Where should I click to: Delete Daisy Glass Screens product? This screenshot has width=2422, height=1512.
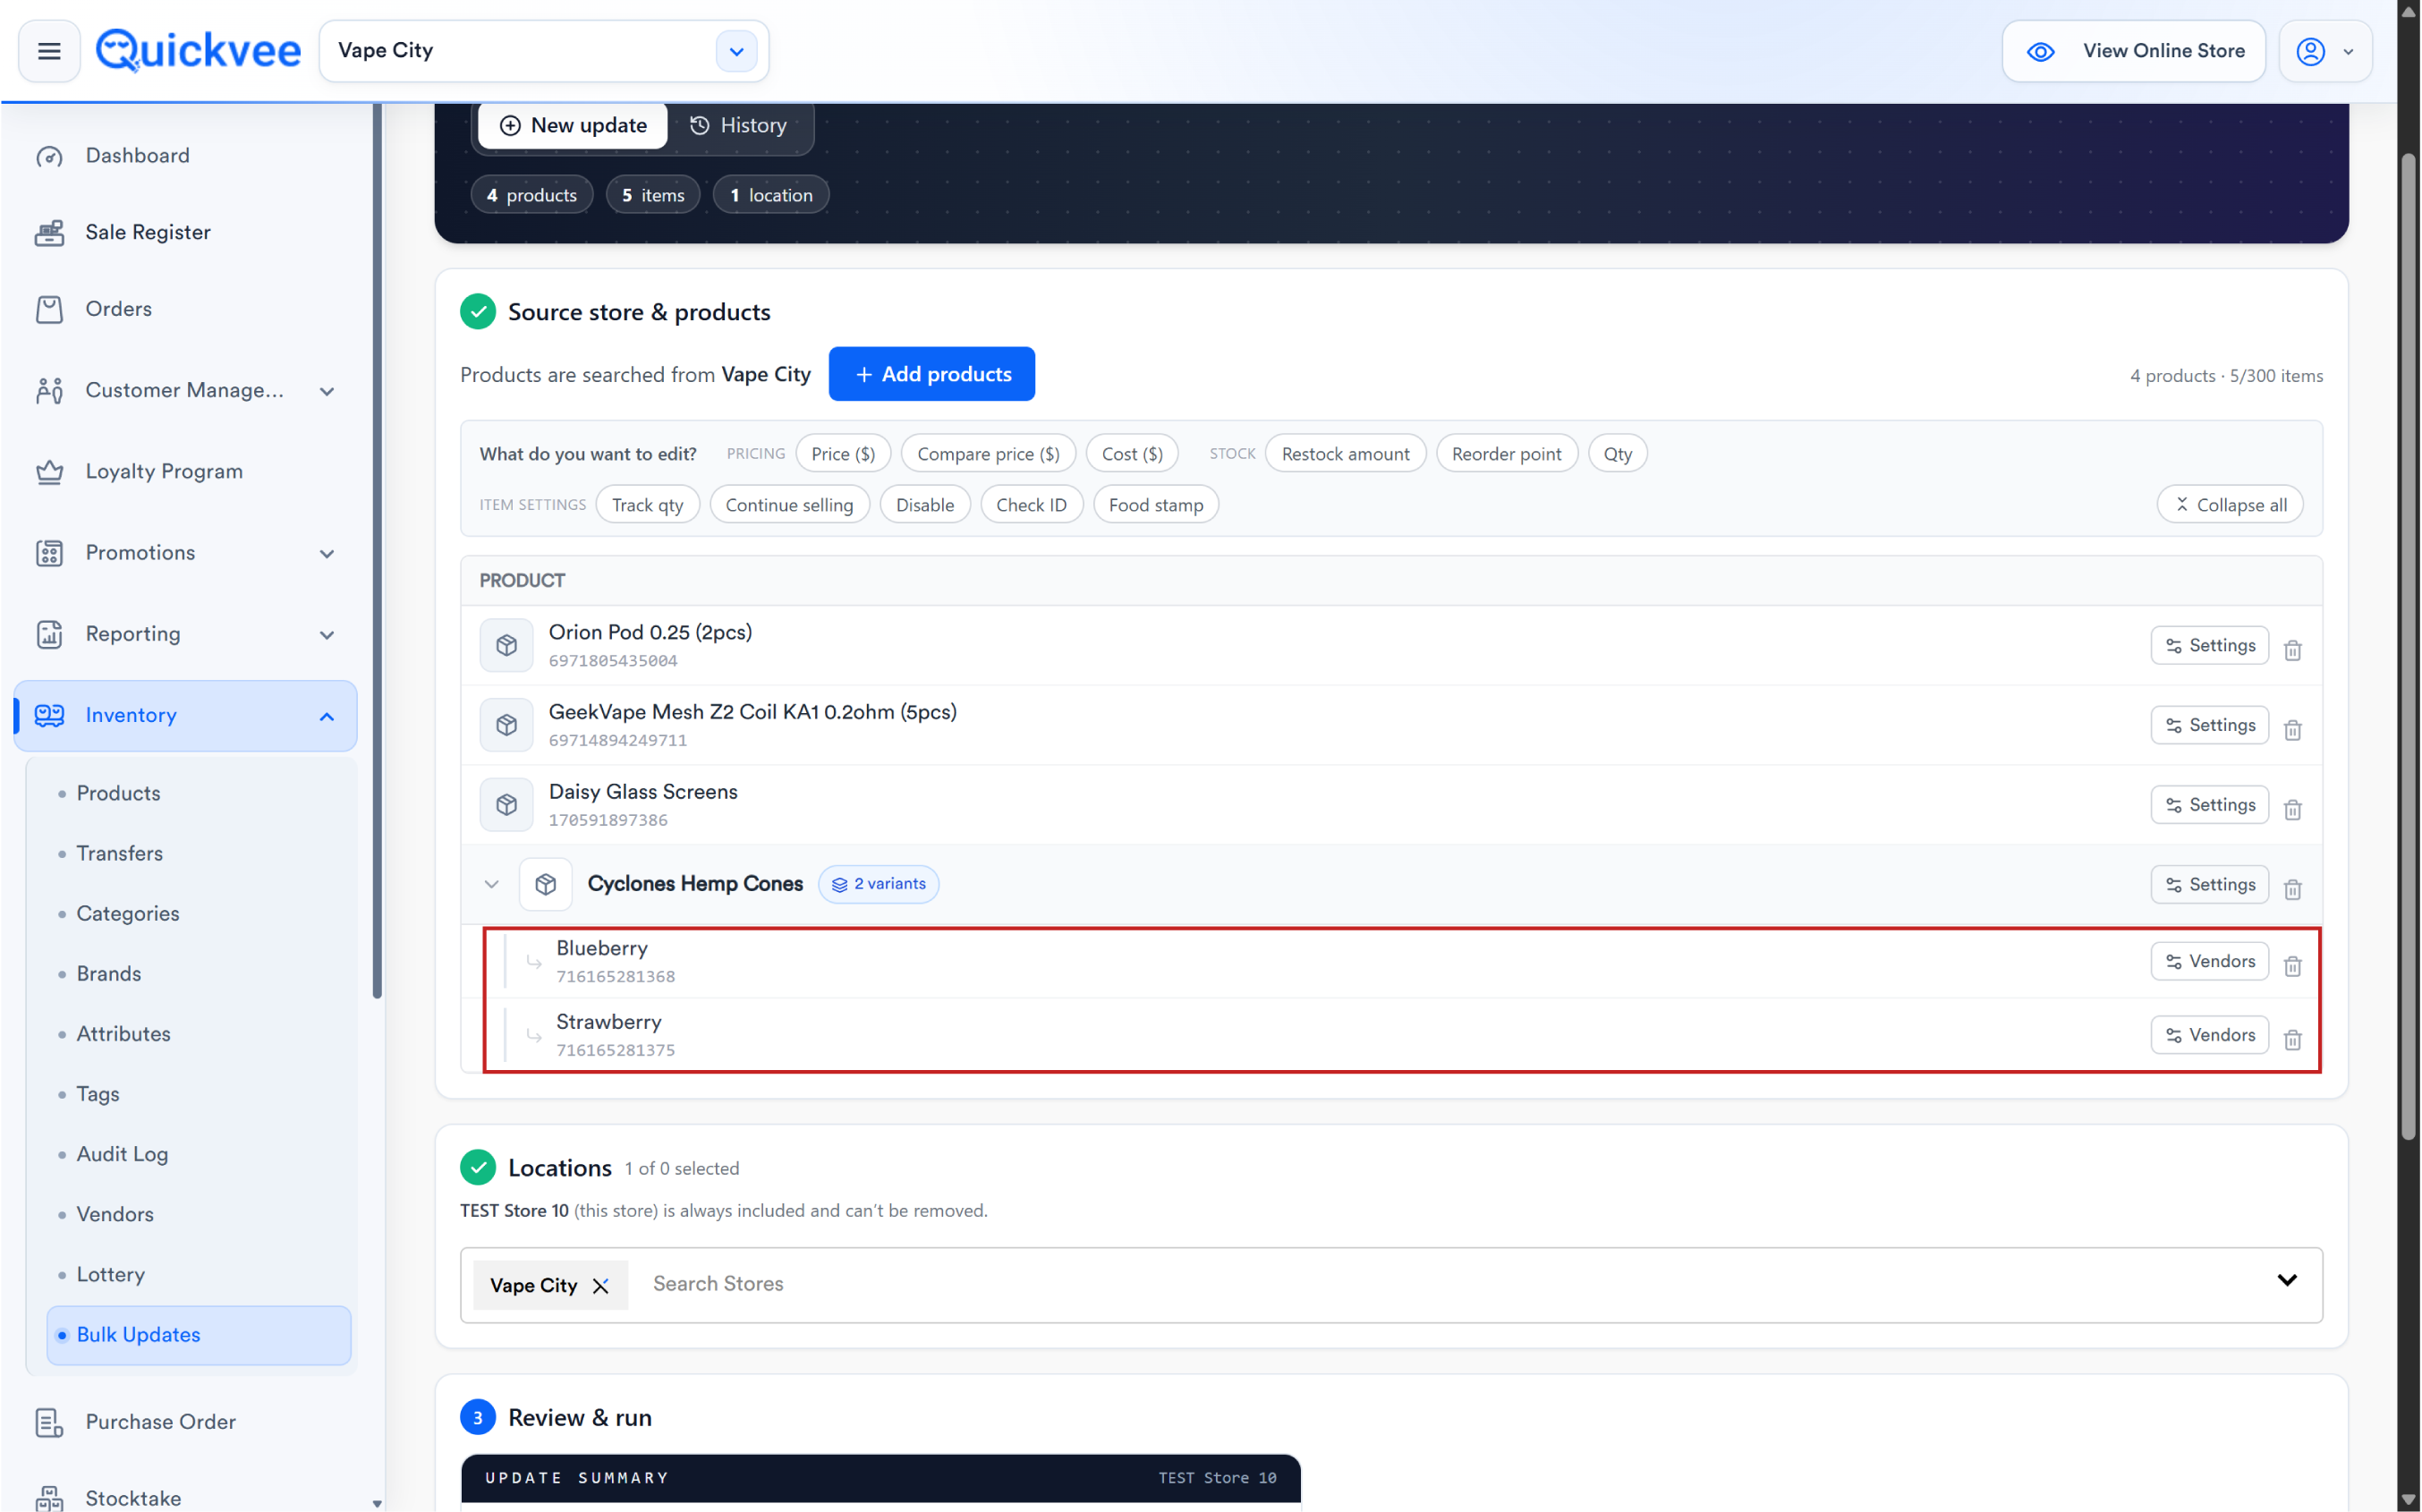pyautogui.click(x=2293, y=809)
